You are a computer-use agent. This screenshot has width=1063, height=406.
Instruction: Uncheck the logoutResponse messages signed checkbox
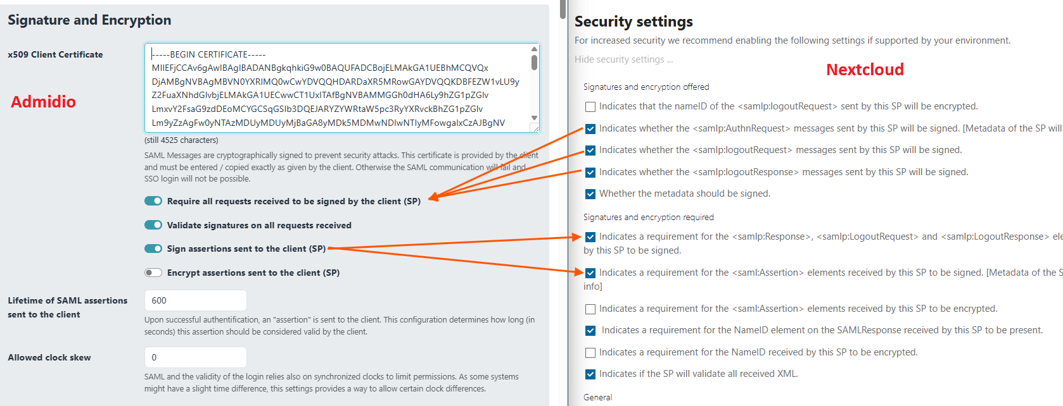click(590, 173)
